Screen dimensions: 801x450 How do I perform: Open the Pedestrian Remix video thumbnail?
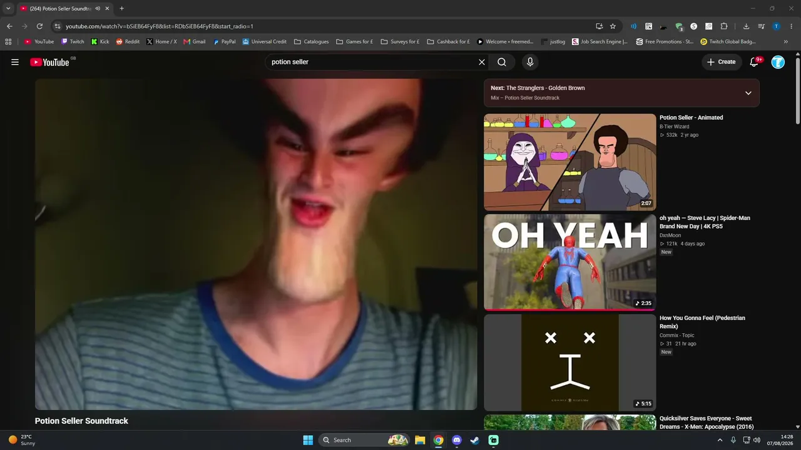pos(570,362)
